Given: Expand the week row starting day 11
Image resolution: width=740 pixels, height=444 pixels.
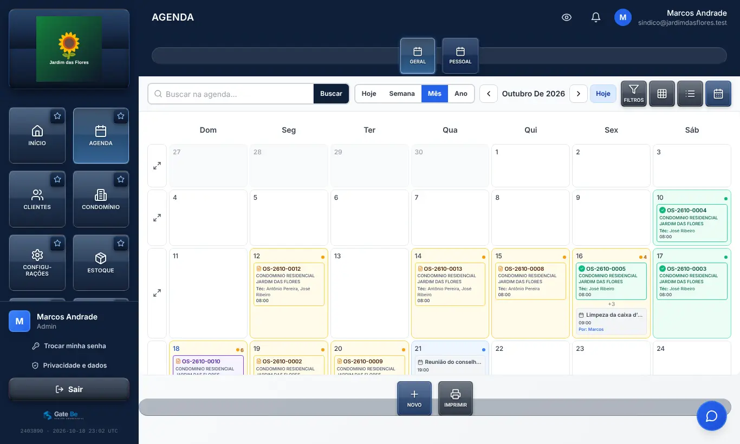Looking at the screenshot, I should coord(157,293).
